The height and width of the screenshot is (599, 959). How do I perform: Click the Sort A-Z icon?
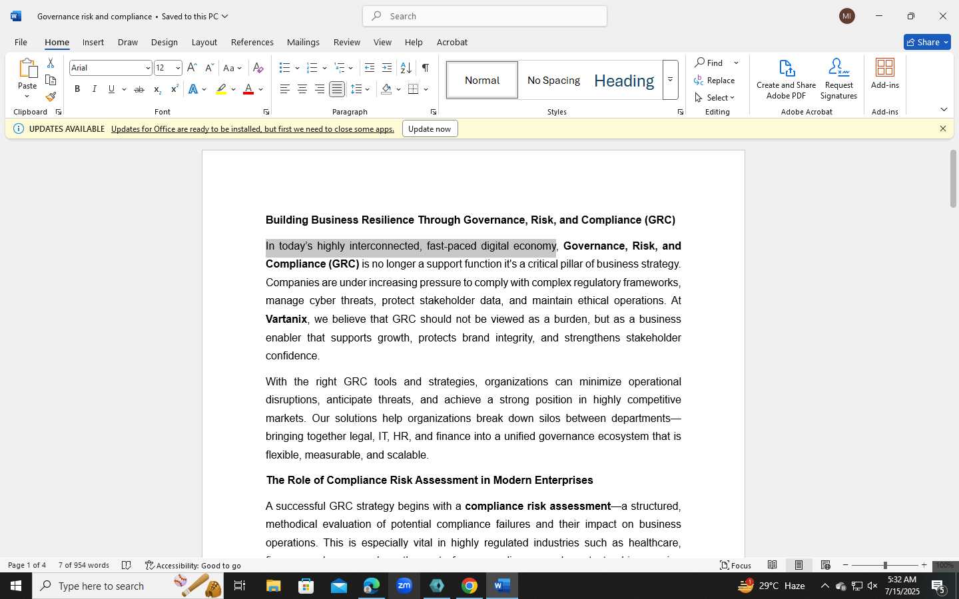point(406,68)
